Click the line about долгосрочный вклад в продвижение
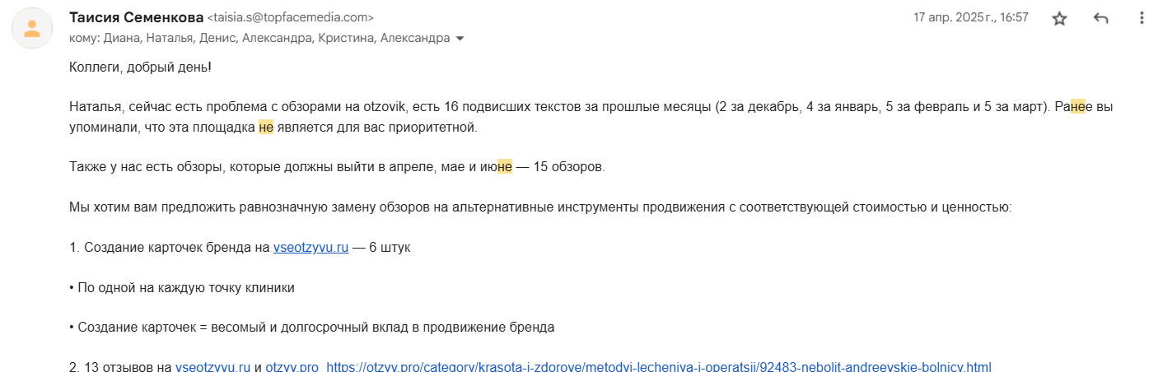The image size is (1172, 372). point(312,327)
